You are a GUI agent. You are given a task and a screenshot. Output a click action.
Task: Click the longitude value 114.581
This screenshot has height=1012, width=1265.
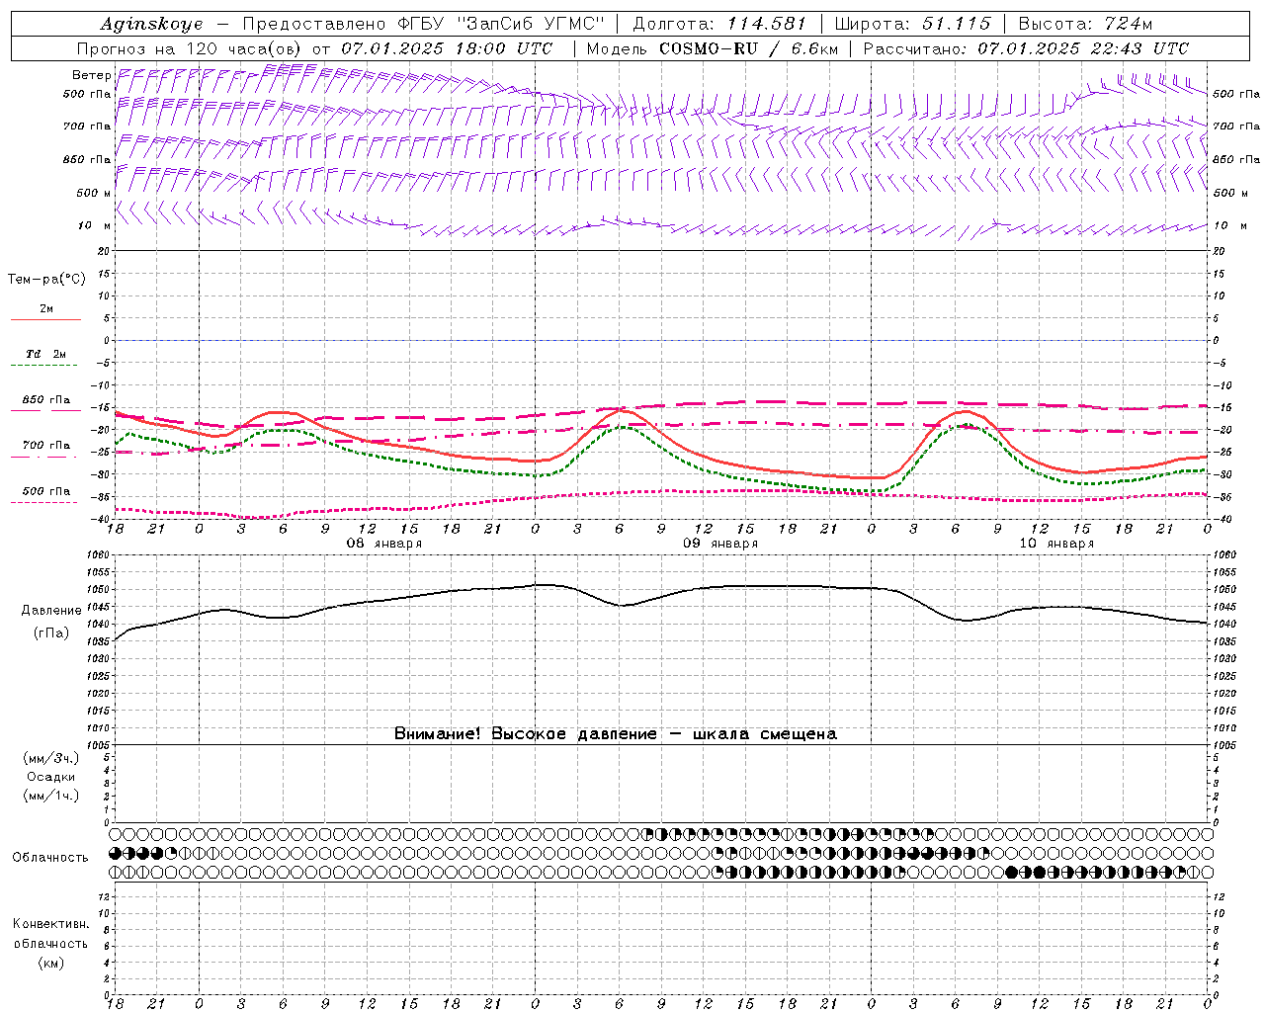(x=767, y=24)
